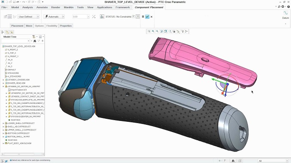Viewport: 291px width, 163px height.
Task: Cancel placement using the X icon
Action: tap(151, 17)
